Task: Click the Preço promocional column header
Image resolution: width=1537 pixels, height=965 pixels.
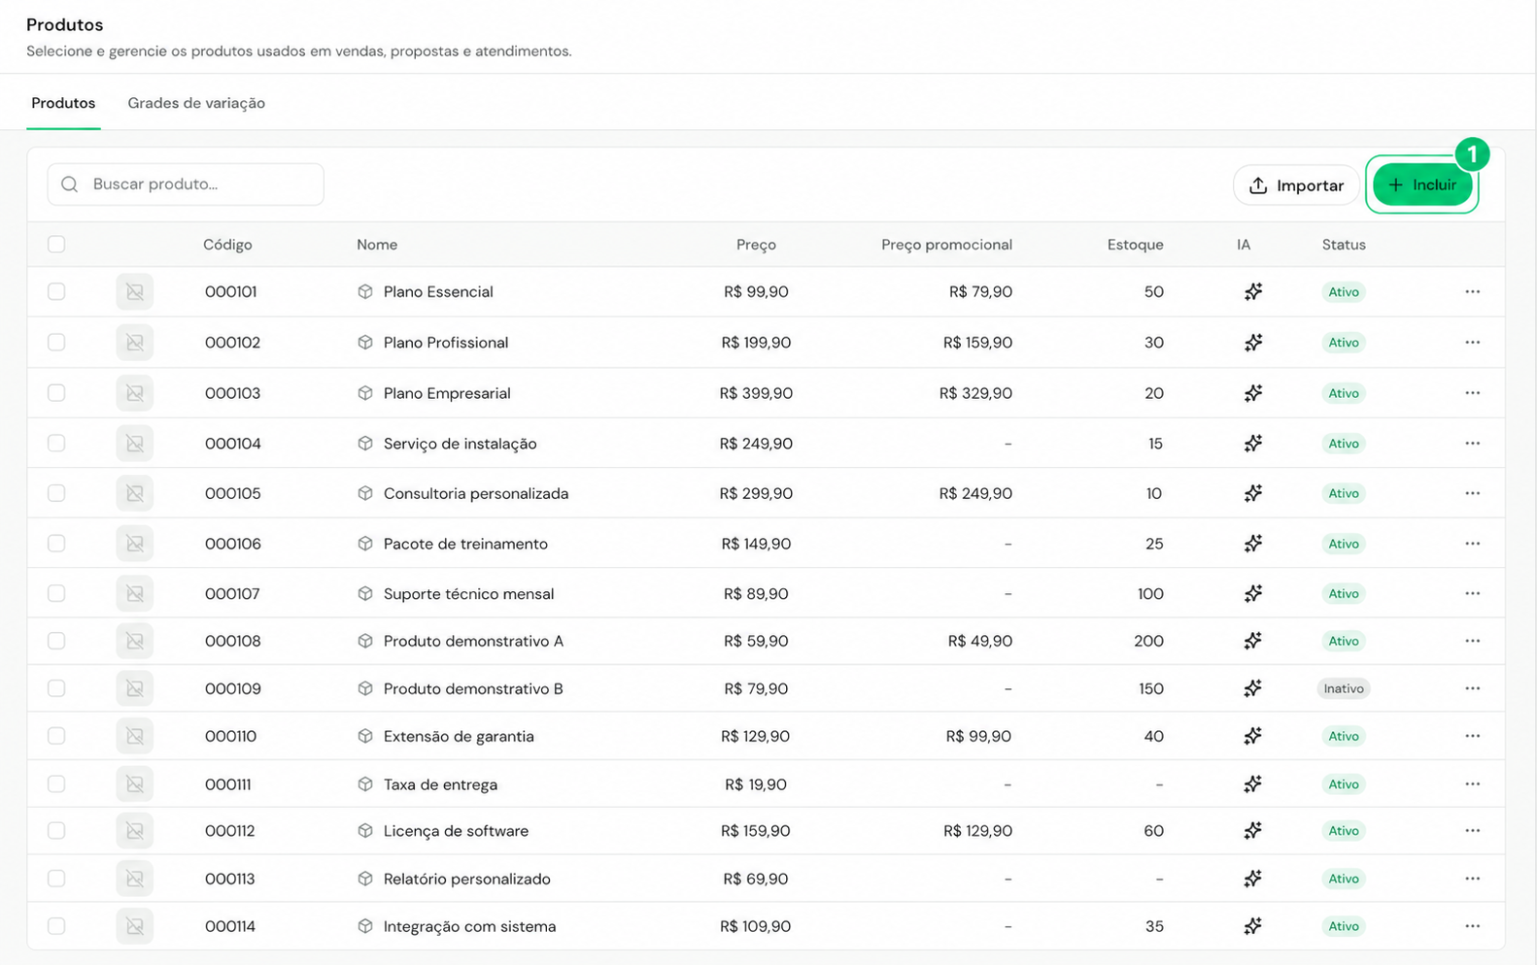Action: (x=946, y=245)
